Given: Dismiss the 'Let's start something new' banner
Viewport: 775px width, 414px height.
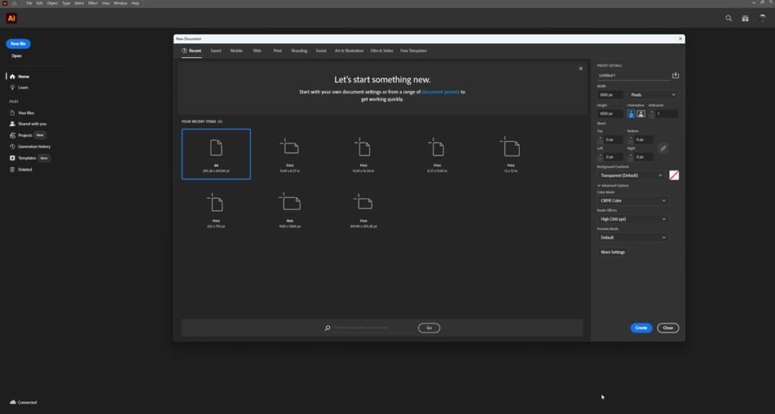Looking at the screenshot, I should pyautogui.click(x=580, y=69).
